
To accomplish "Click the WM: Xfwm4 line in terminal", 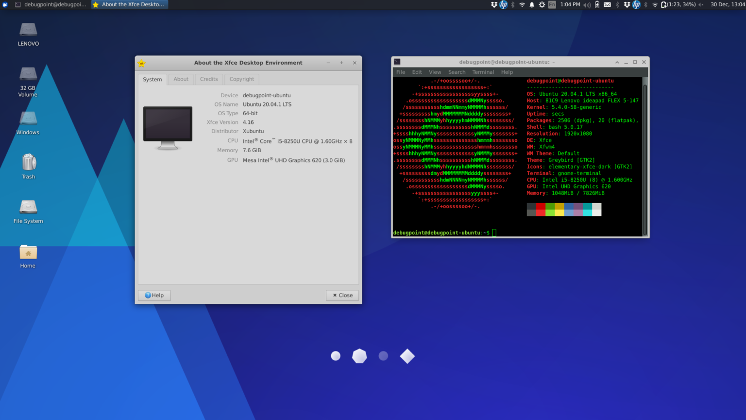I will [541, 147].
